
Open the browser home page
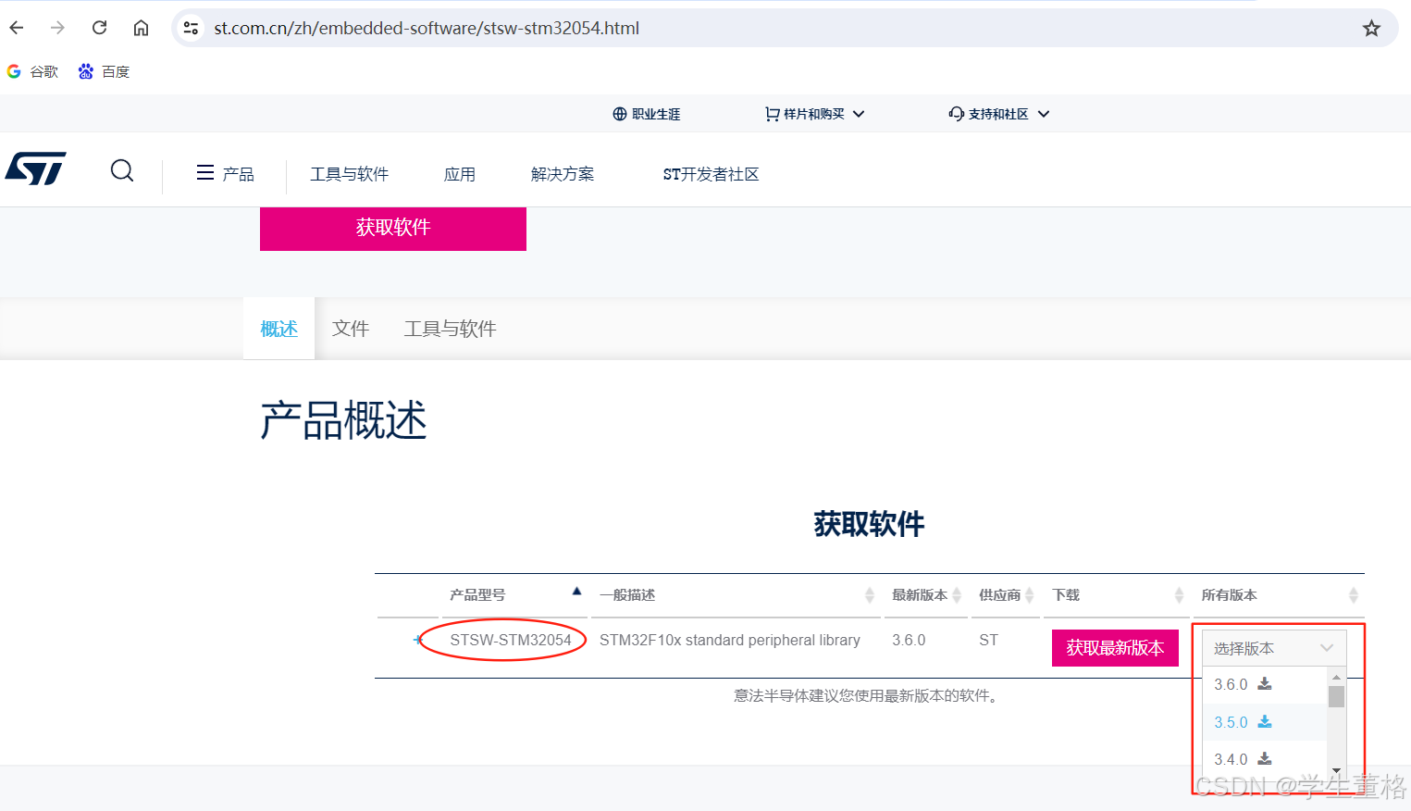point(141,28)
